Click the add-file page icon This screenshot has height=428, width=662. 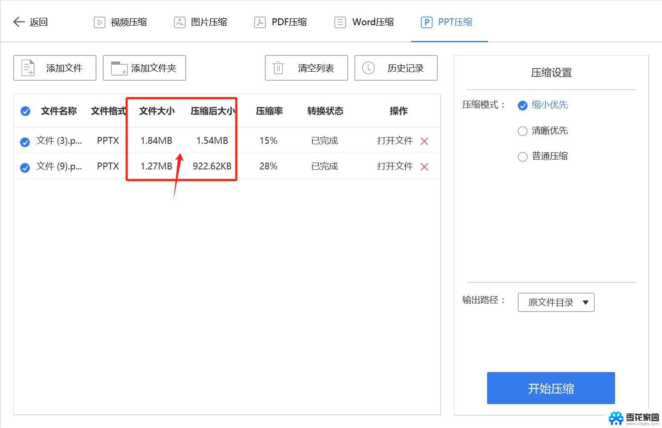coord(28,68)
